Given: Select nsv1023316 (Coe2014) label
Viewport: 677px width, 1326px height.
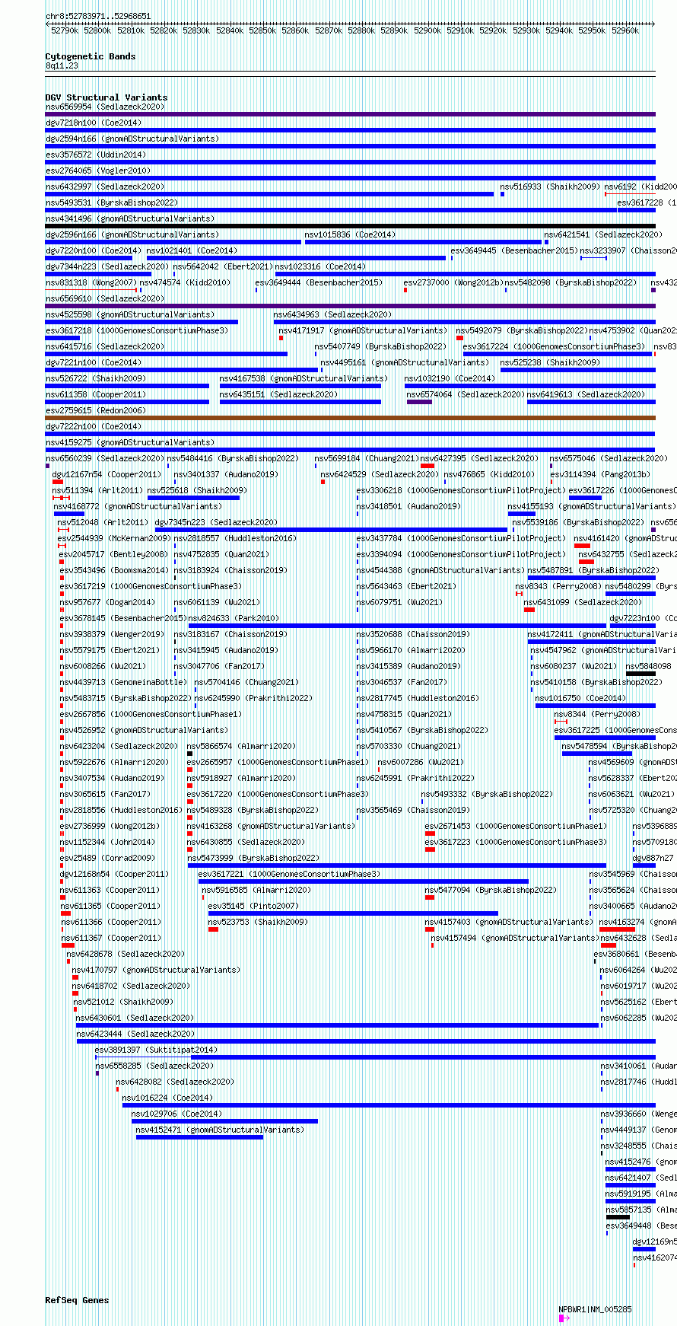Looking at the screenshot, I should [x=320, y=266].
